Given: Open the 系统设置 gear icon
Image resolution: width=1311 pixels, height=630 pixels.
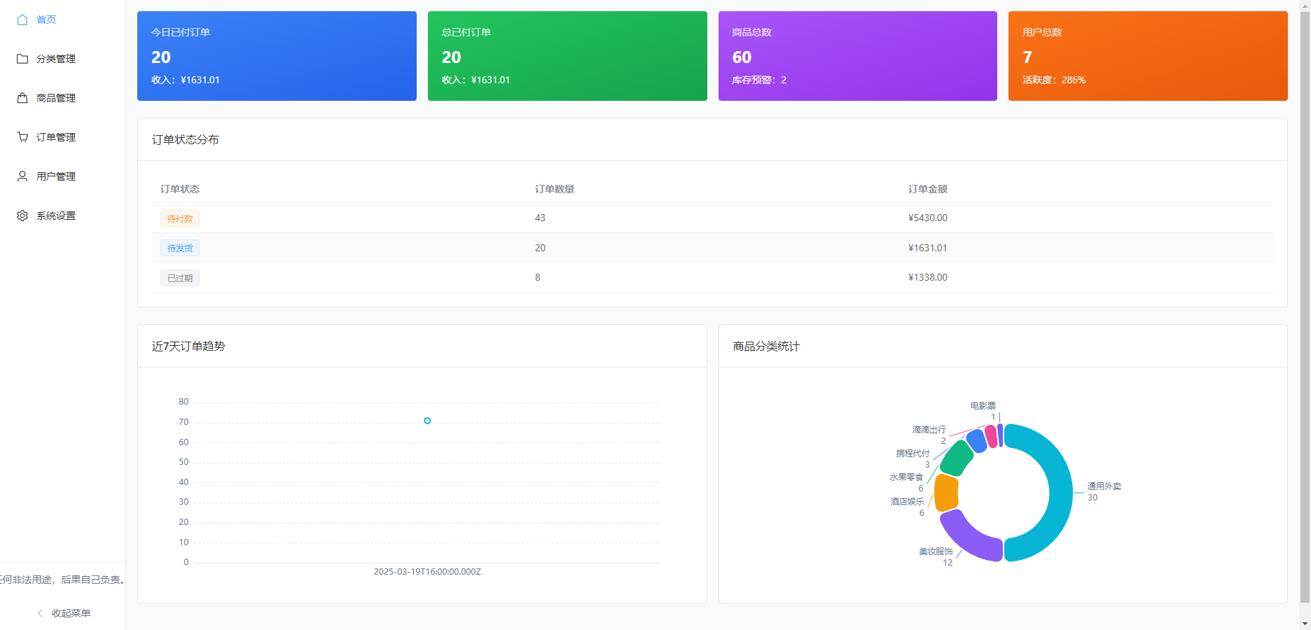Looking at the screenshot, I should click(x=22, y=215).
